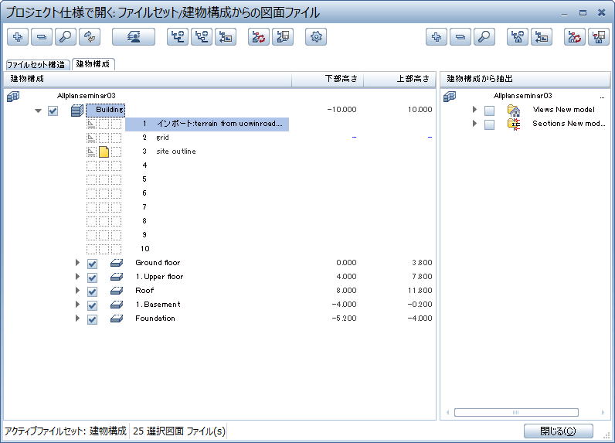Viewport: 615px width, 443px height.
Task: Click restore building structure icon with red arrows
Action: (259, 37)
